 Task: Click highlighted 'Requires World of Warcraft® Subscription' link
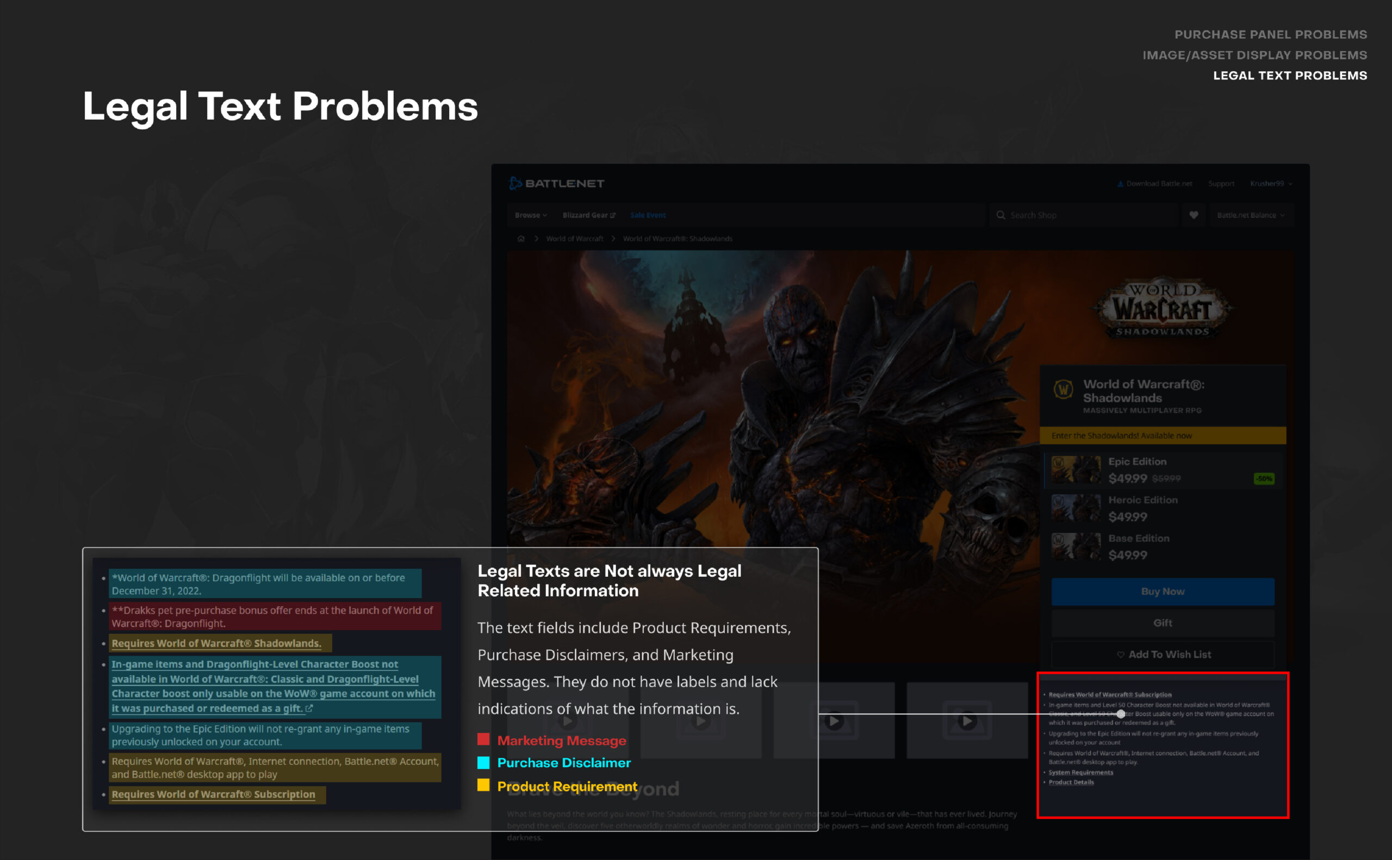point(213,794)
